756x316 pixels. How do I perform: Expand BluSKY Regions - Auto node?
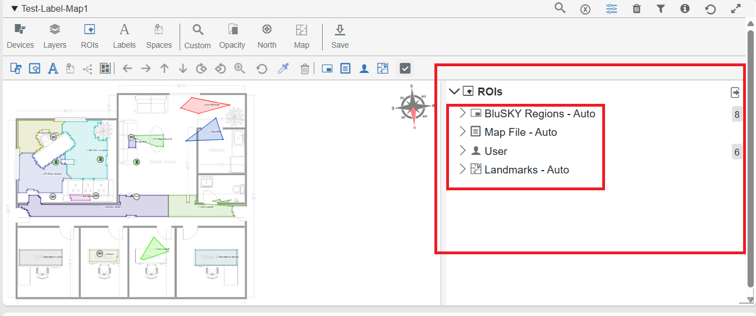pyautogui.click(x=462, y=113)
